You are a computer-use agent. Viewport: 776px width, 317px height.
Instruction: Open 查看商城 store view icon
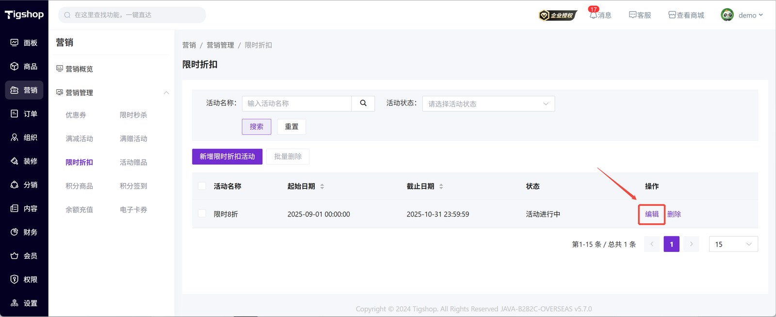point(672,15)
